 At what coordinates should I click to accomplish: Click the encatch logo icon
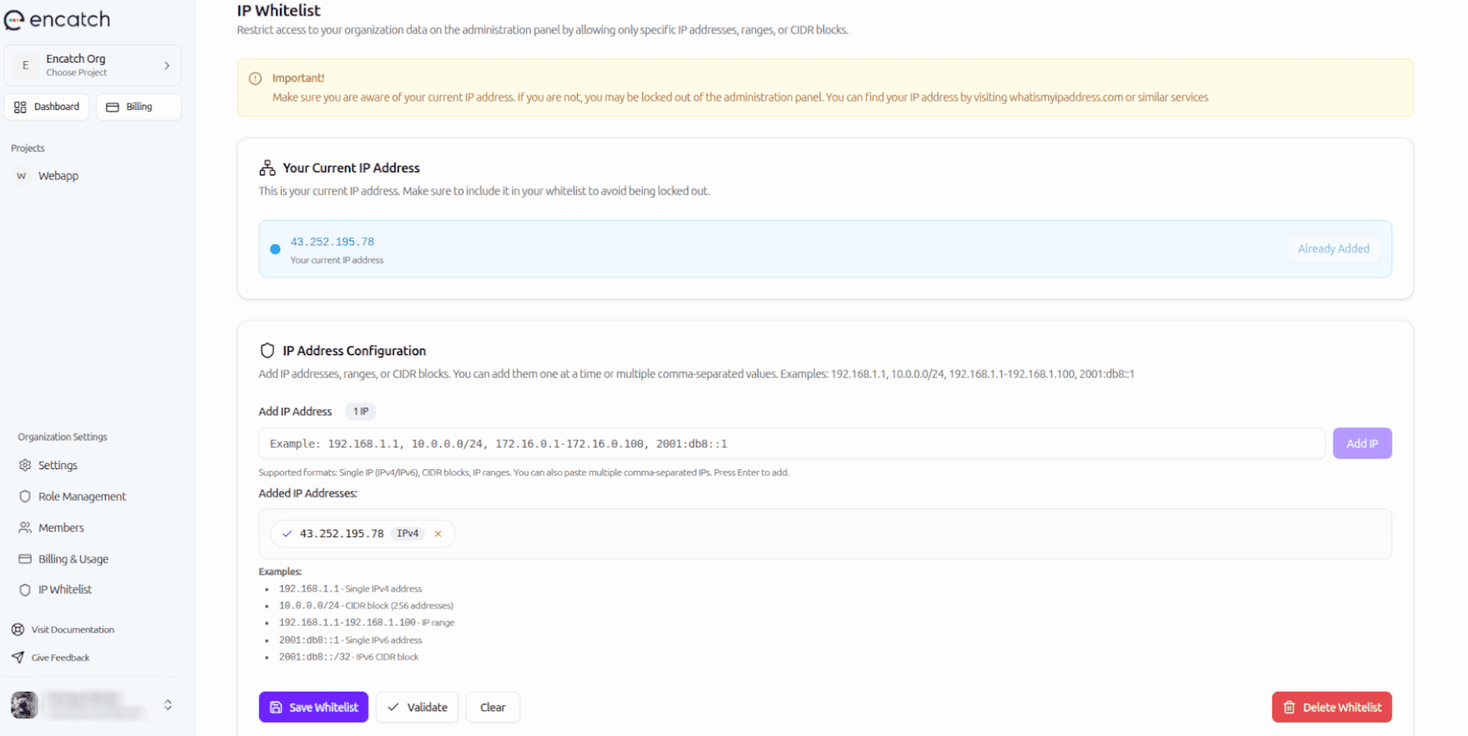tap(14, 19)
